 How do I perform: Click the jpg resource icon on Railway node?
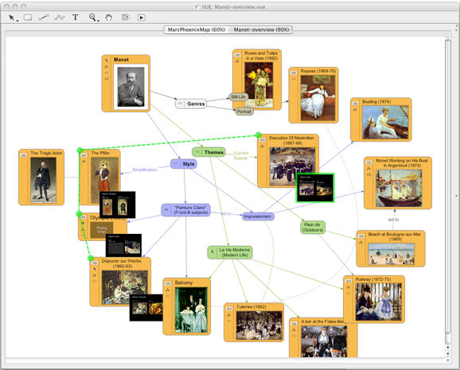349,281
